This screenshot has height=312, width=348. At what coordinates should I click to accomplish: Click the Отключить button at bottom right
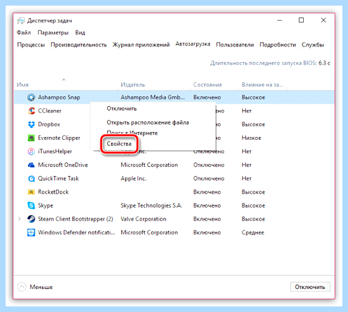[x=310, y=287]
